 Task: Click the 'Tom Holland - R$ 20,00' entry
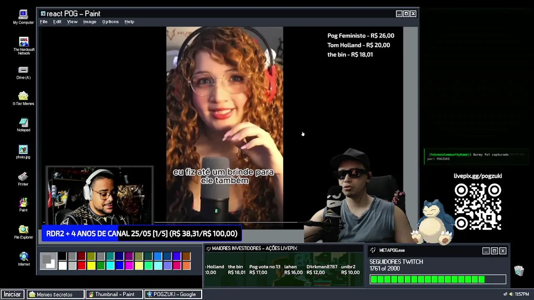(x=359, y=45)
